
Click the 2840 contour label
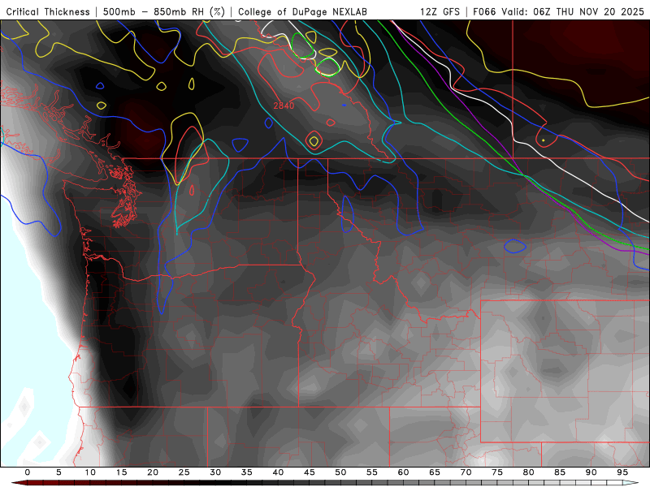[x=284, y=106]
